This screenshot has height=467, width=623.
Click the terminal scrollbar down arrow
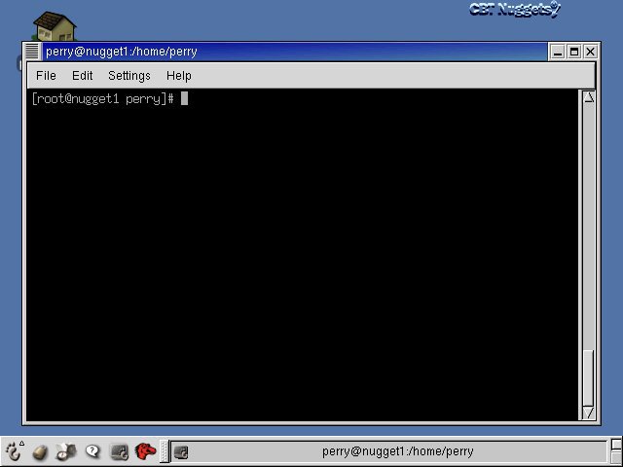[589, 413]
